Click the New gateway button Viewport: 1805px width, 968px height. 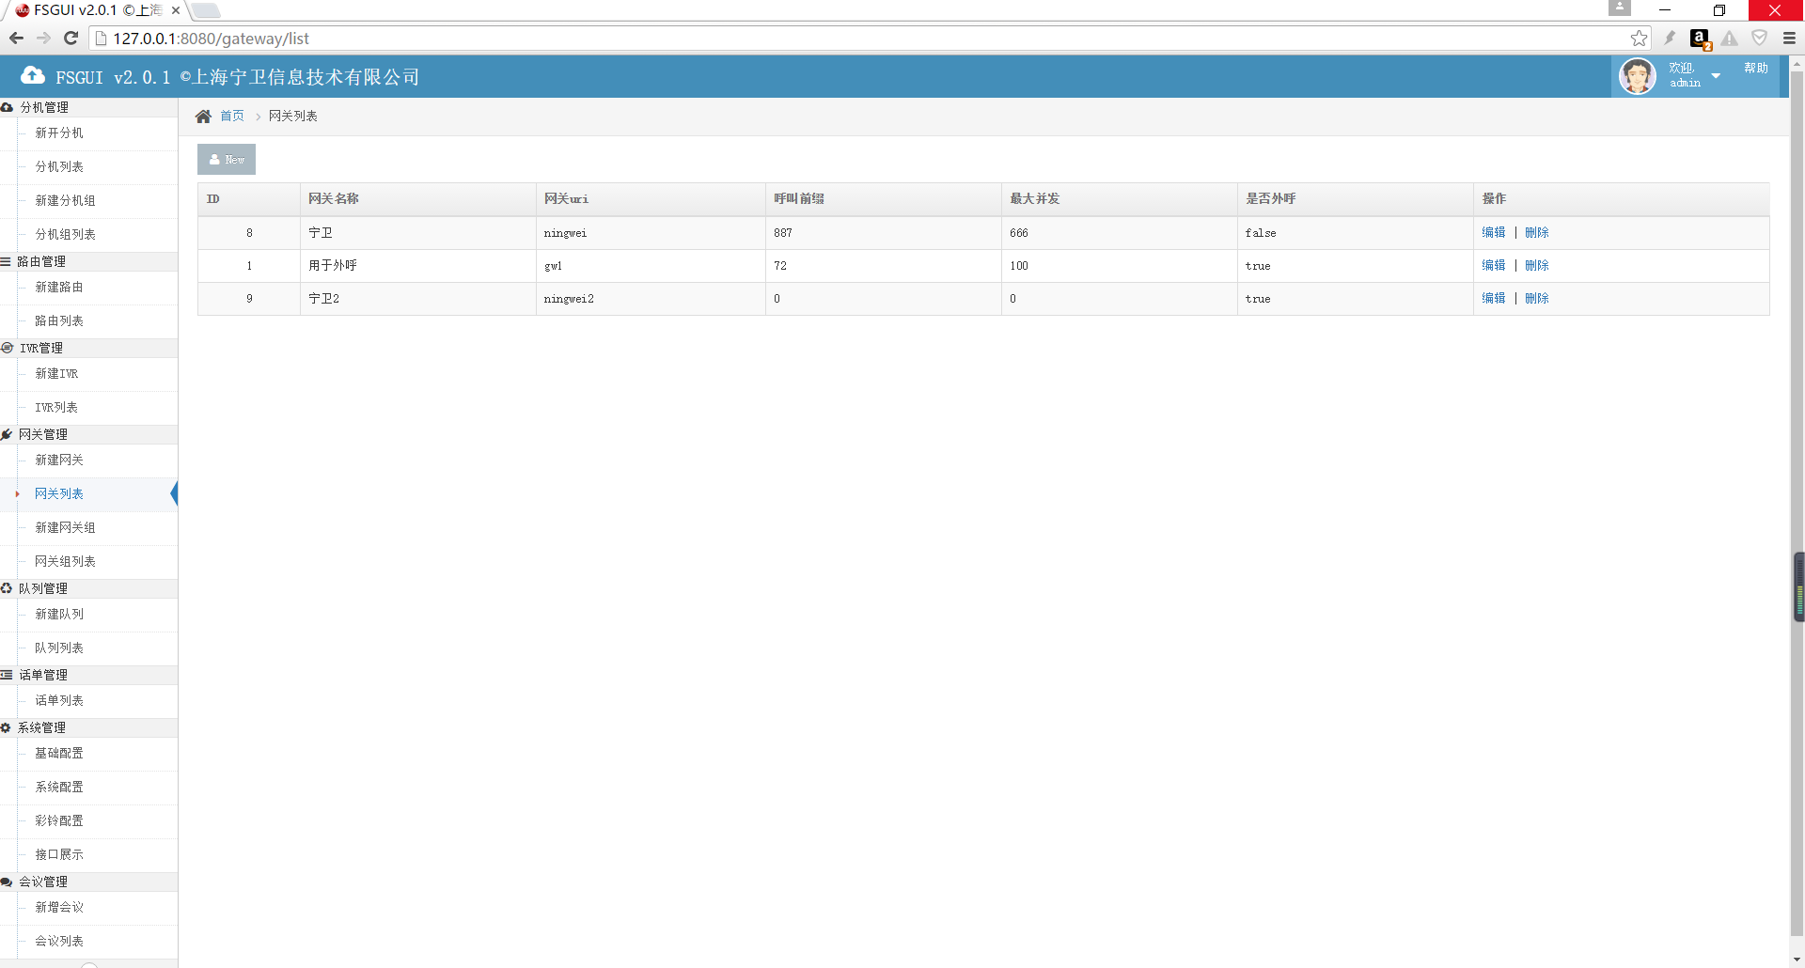coord(227,160)
